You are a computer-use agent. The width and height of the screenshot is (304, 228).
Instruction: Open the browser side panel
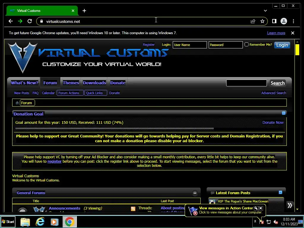pos(274,21)
